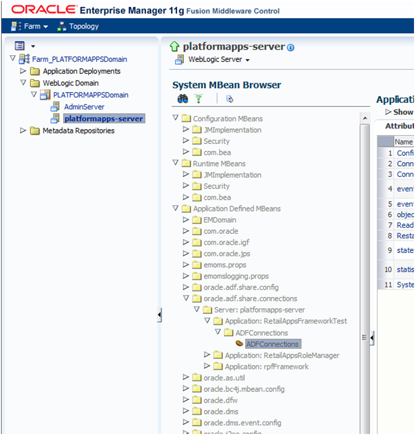Screen dimensions: 415x435
Task: Open the Farm menu
Action: 36,26
